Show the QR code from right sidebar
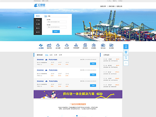156x117 pixels. tap(126, 52)
